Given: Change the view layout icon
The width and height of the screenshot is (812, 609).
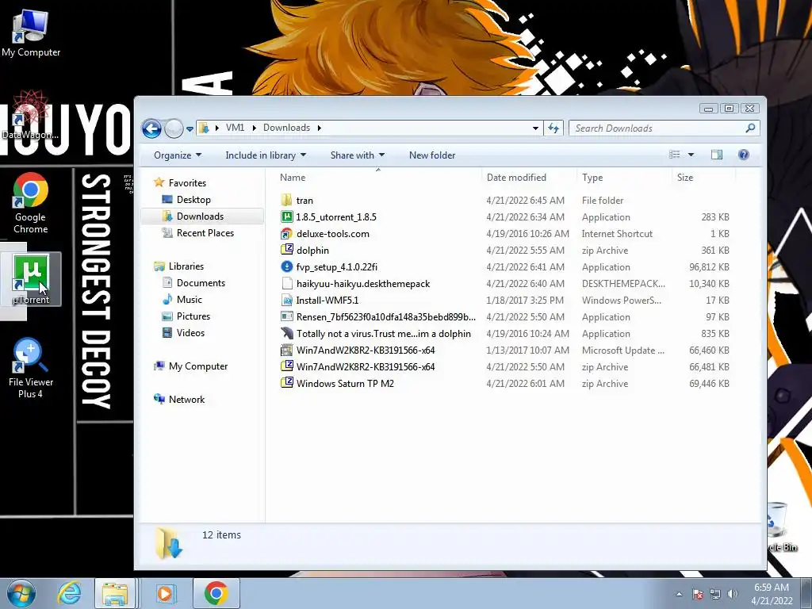Looking at the screenshot, I should click(x=674, y=155).
